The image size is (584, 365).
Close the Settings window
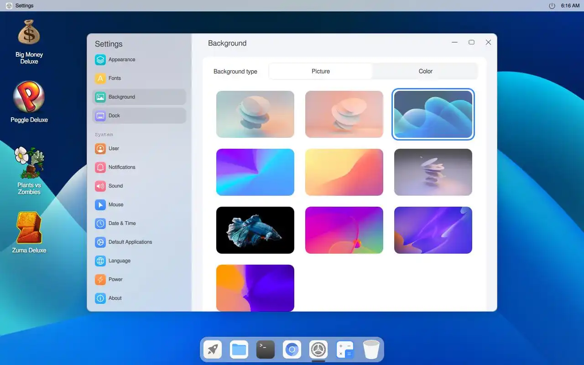(488, 42)
